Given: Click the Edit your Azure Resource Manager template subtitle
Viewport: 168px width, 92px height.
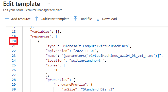Looking at the screenshot, I should coord(33,10).
